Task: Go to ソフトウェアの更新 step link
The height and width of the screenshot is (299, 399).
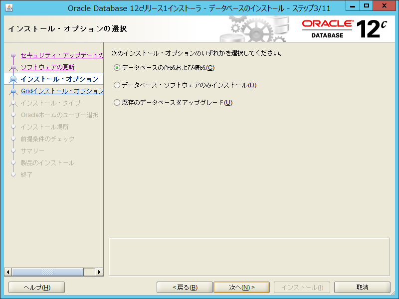Action: [x=48, y=67]
